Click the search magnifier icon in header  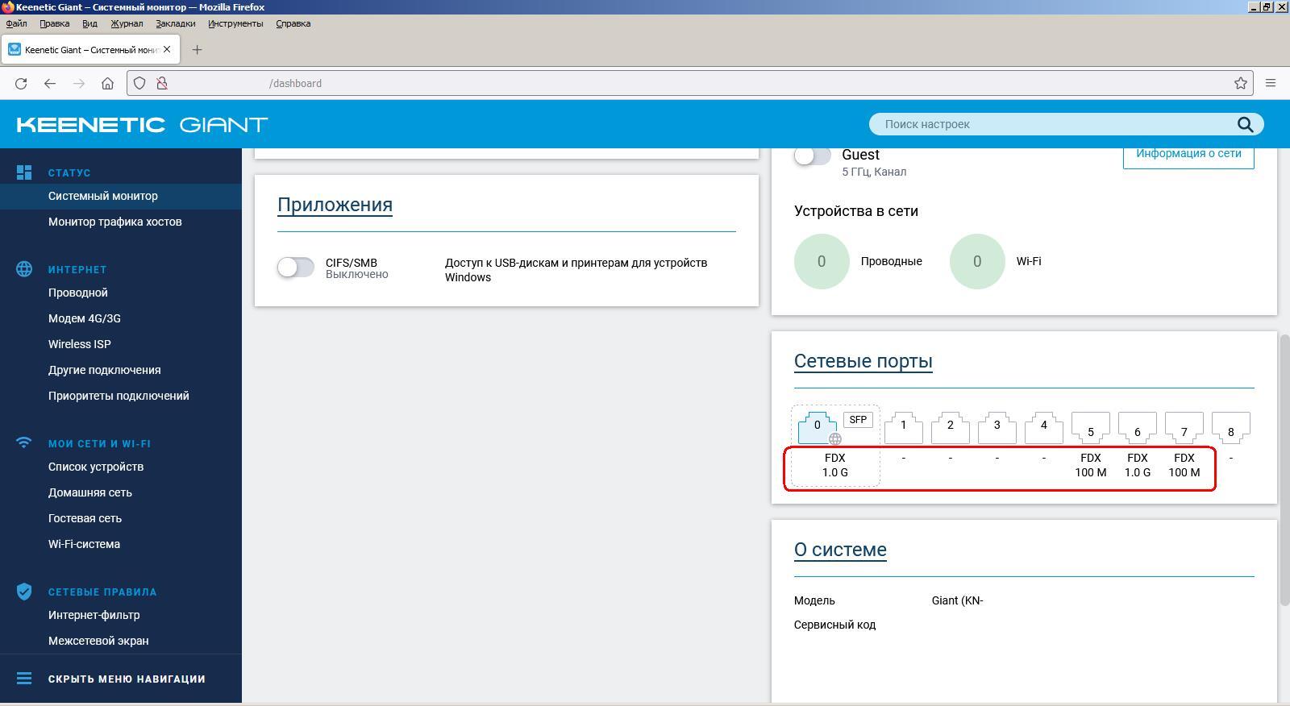point(1245,124)
